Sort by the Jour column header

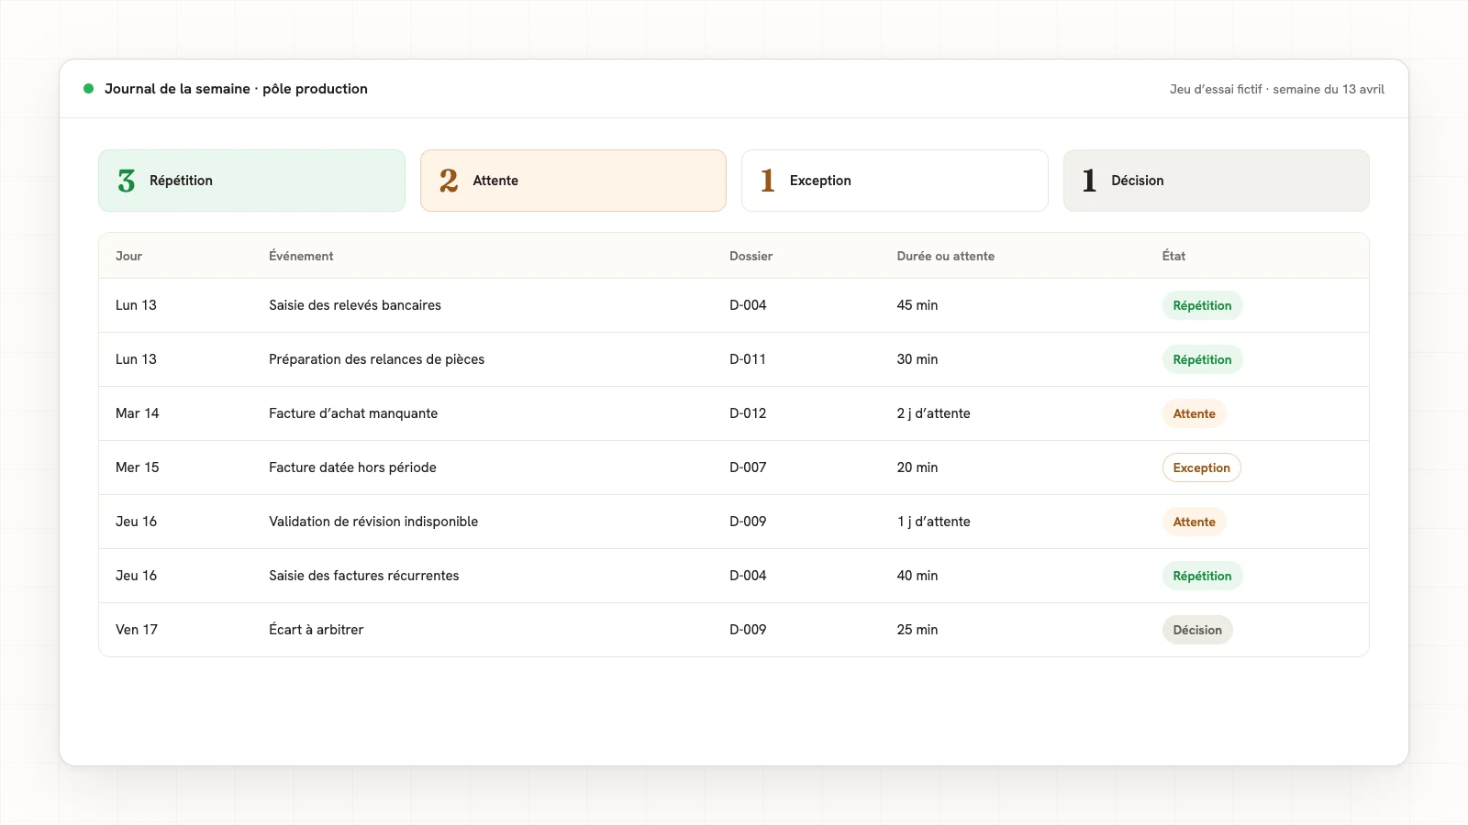click(x=128, y=256)
